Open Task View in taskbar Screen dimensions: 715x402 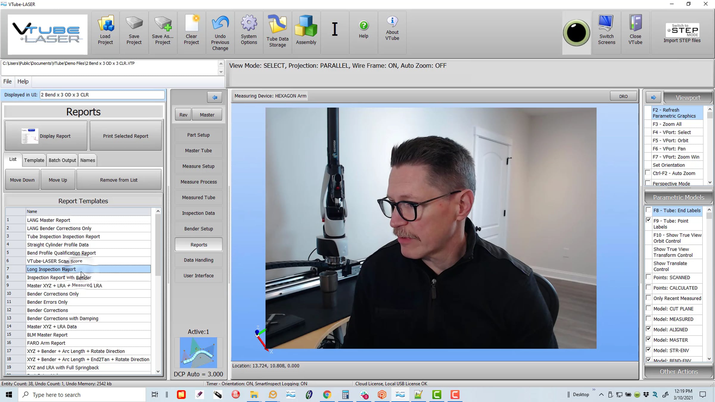coord(155,395)
